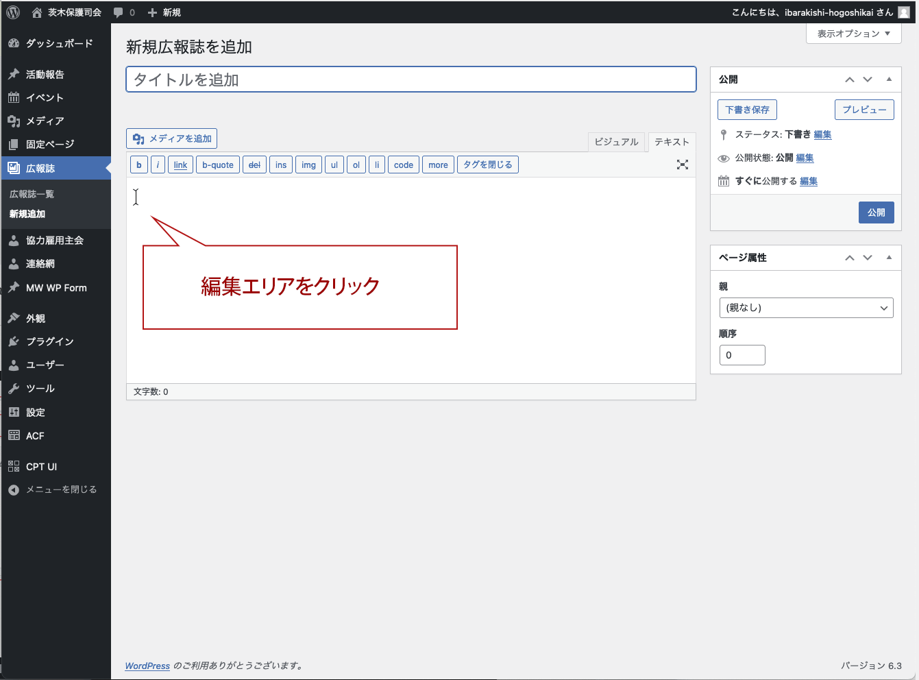Open ダッシュボード from the sidebar
The height and width of the screenshot is (680, 919).
[59, 43]
